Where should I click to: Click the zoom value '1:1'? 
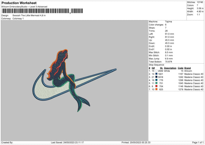click(198, 14)
